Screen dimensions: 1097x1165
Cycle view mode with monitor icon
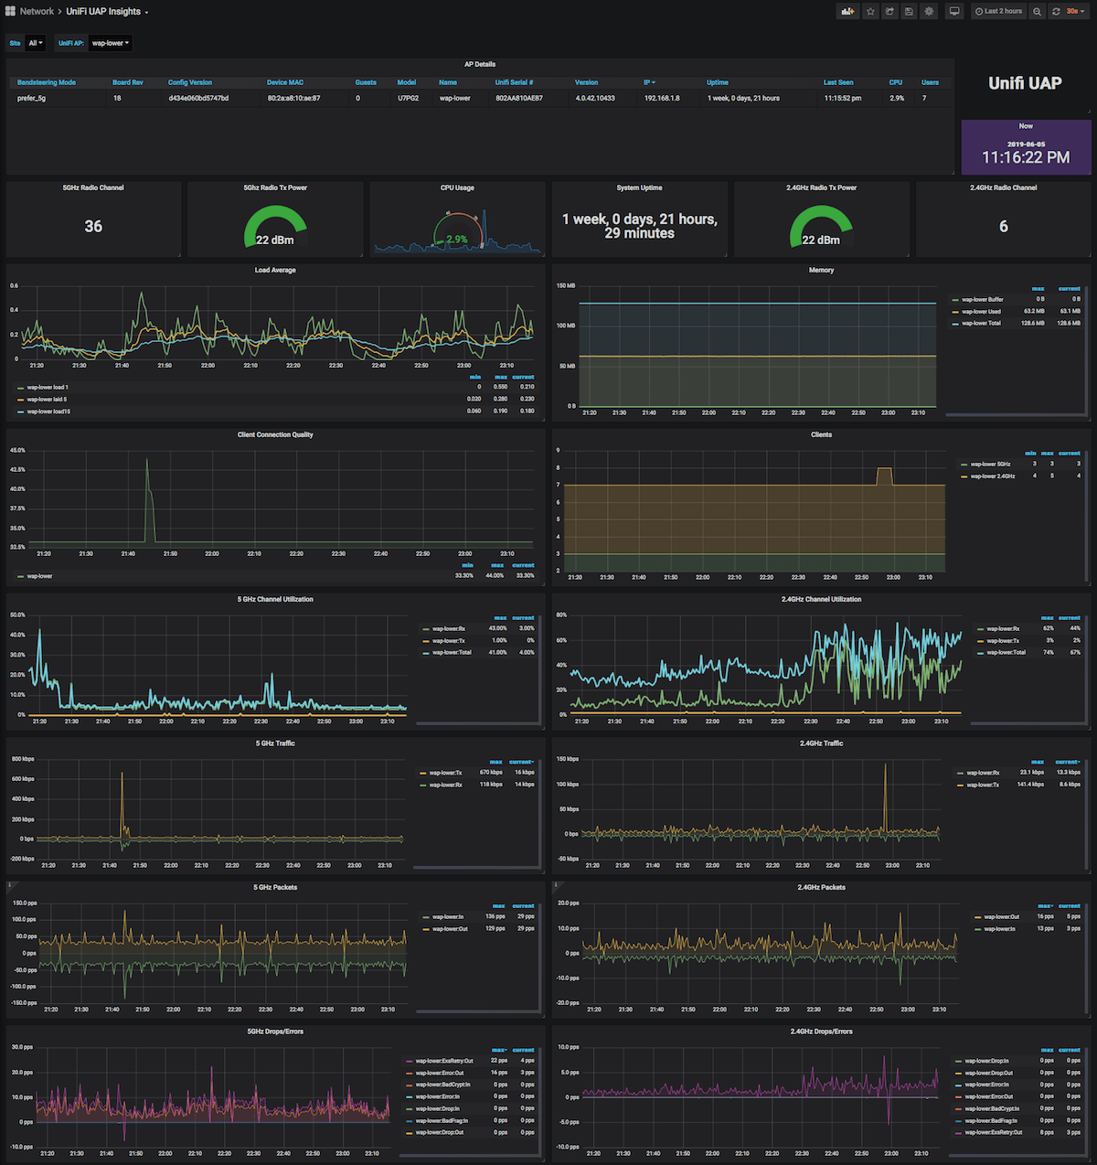coord(954,12)
